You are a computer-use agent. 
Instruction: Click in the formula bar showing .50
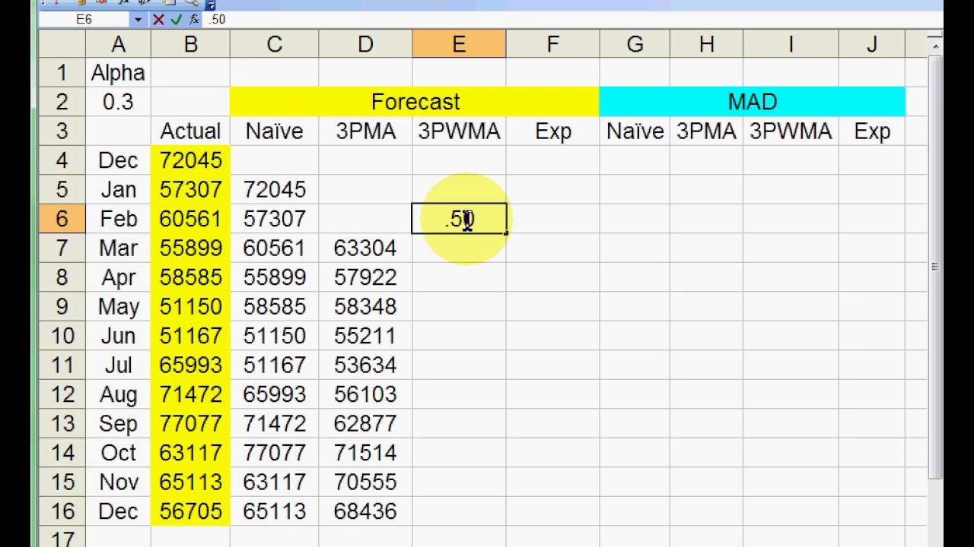(x=571, y=20)
